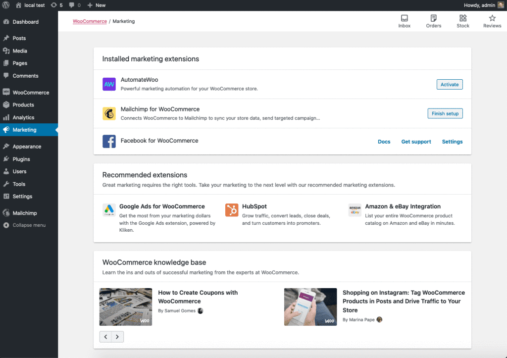Click the Google Ads for WooCommerce icon
507x358 pixels.
point(109,210)
